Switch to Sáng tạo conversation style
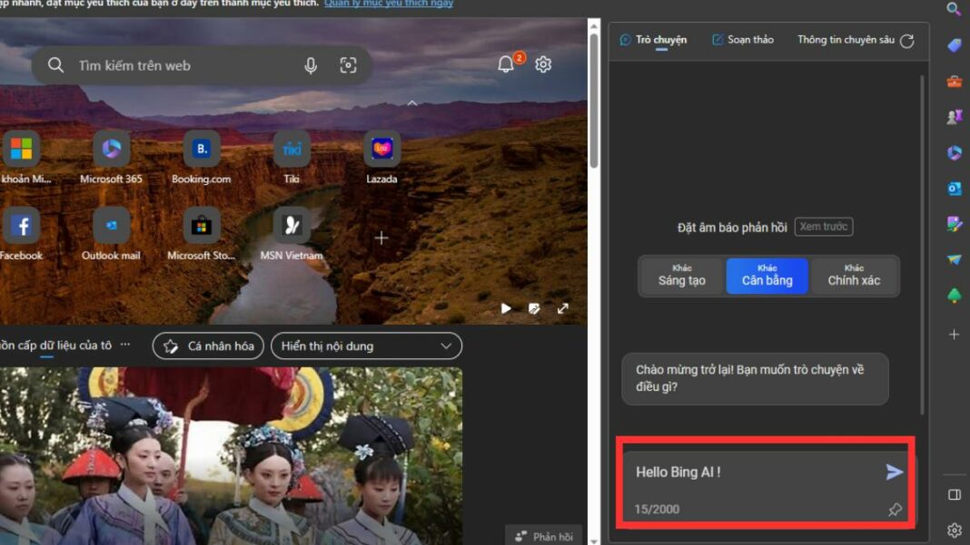This screenshot has height=545, width=970. tap(680, 275)
